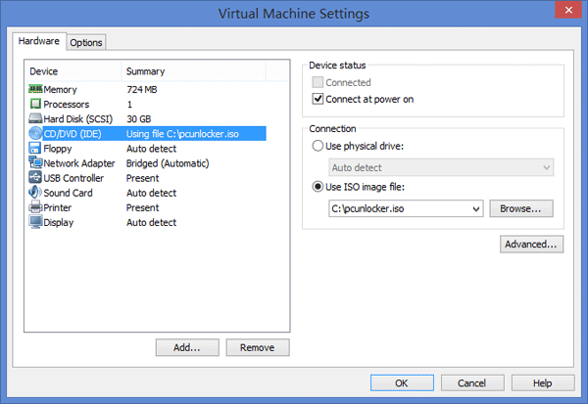Select the Network Adapter icon

(x=35, y=163)
